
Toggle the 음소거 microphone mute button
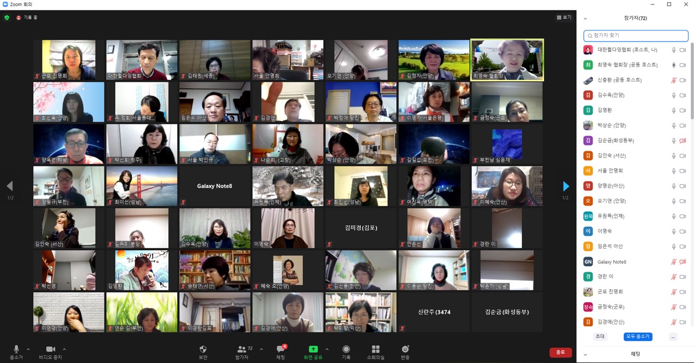(16, 350)
